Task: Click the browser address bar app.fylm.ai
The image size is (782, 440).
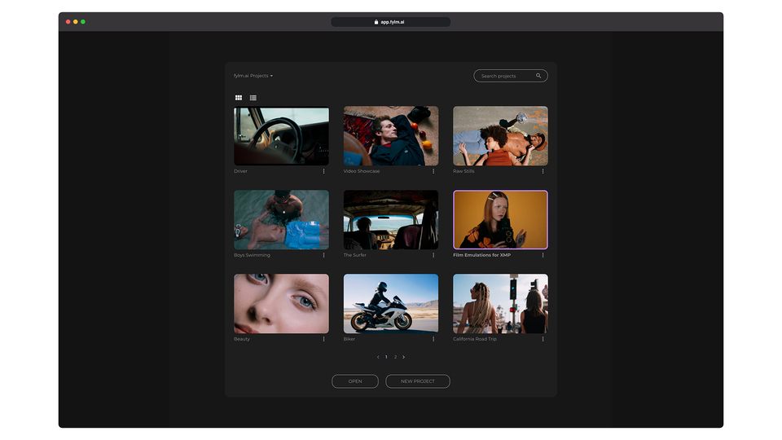Action: 391,22
